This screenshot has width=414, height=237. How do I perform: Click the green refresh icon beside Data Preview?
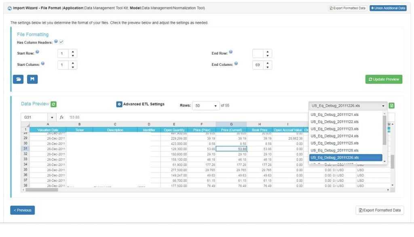coord(54,104)
